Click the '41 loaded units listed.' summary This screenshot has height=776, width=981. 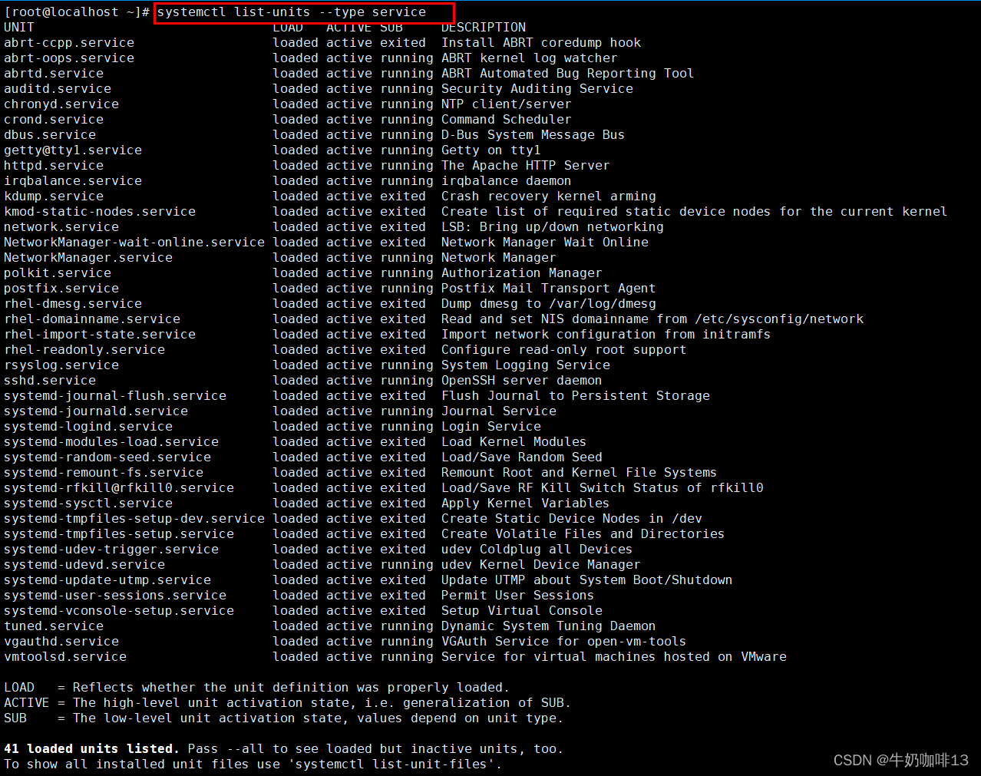92,749
